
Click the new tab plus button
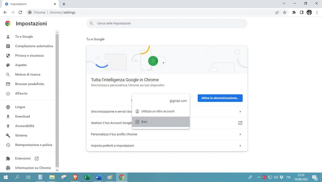(x=64, y=4)
